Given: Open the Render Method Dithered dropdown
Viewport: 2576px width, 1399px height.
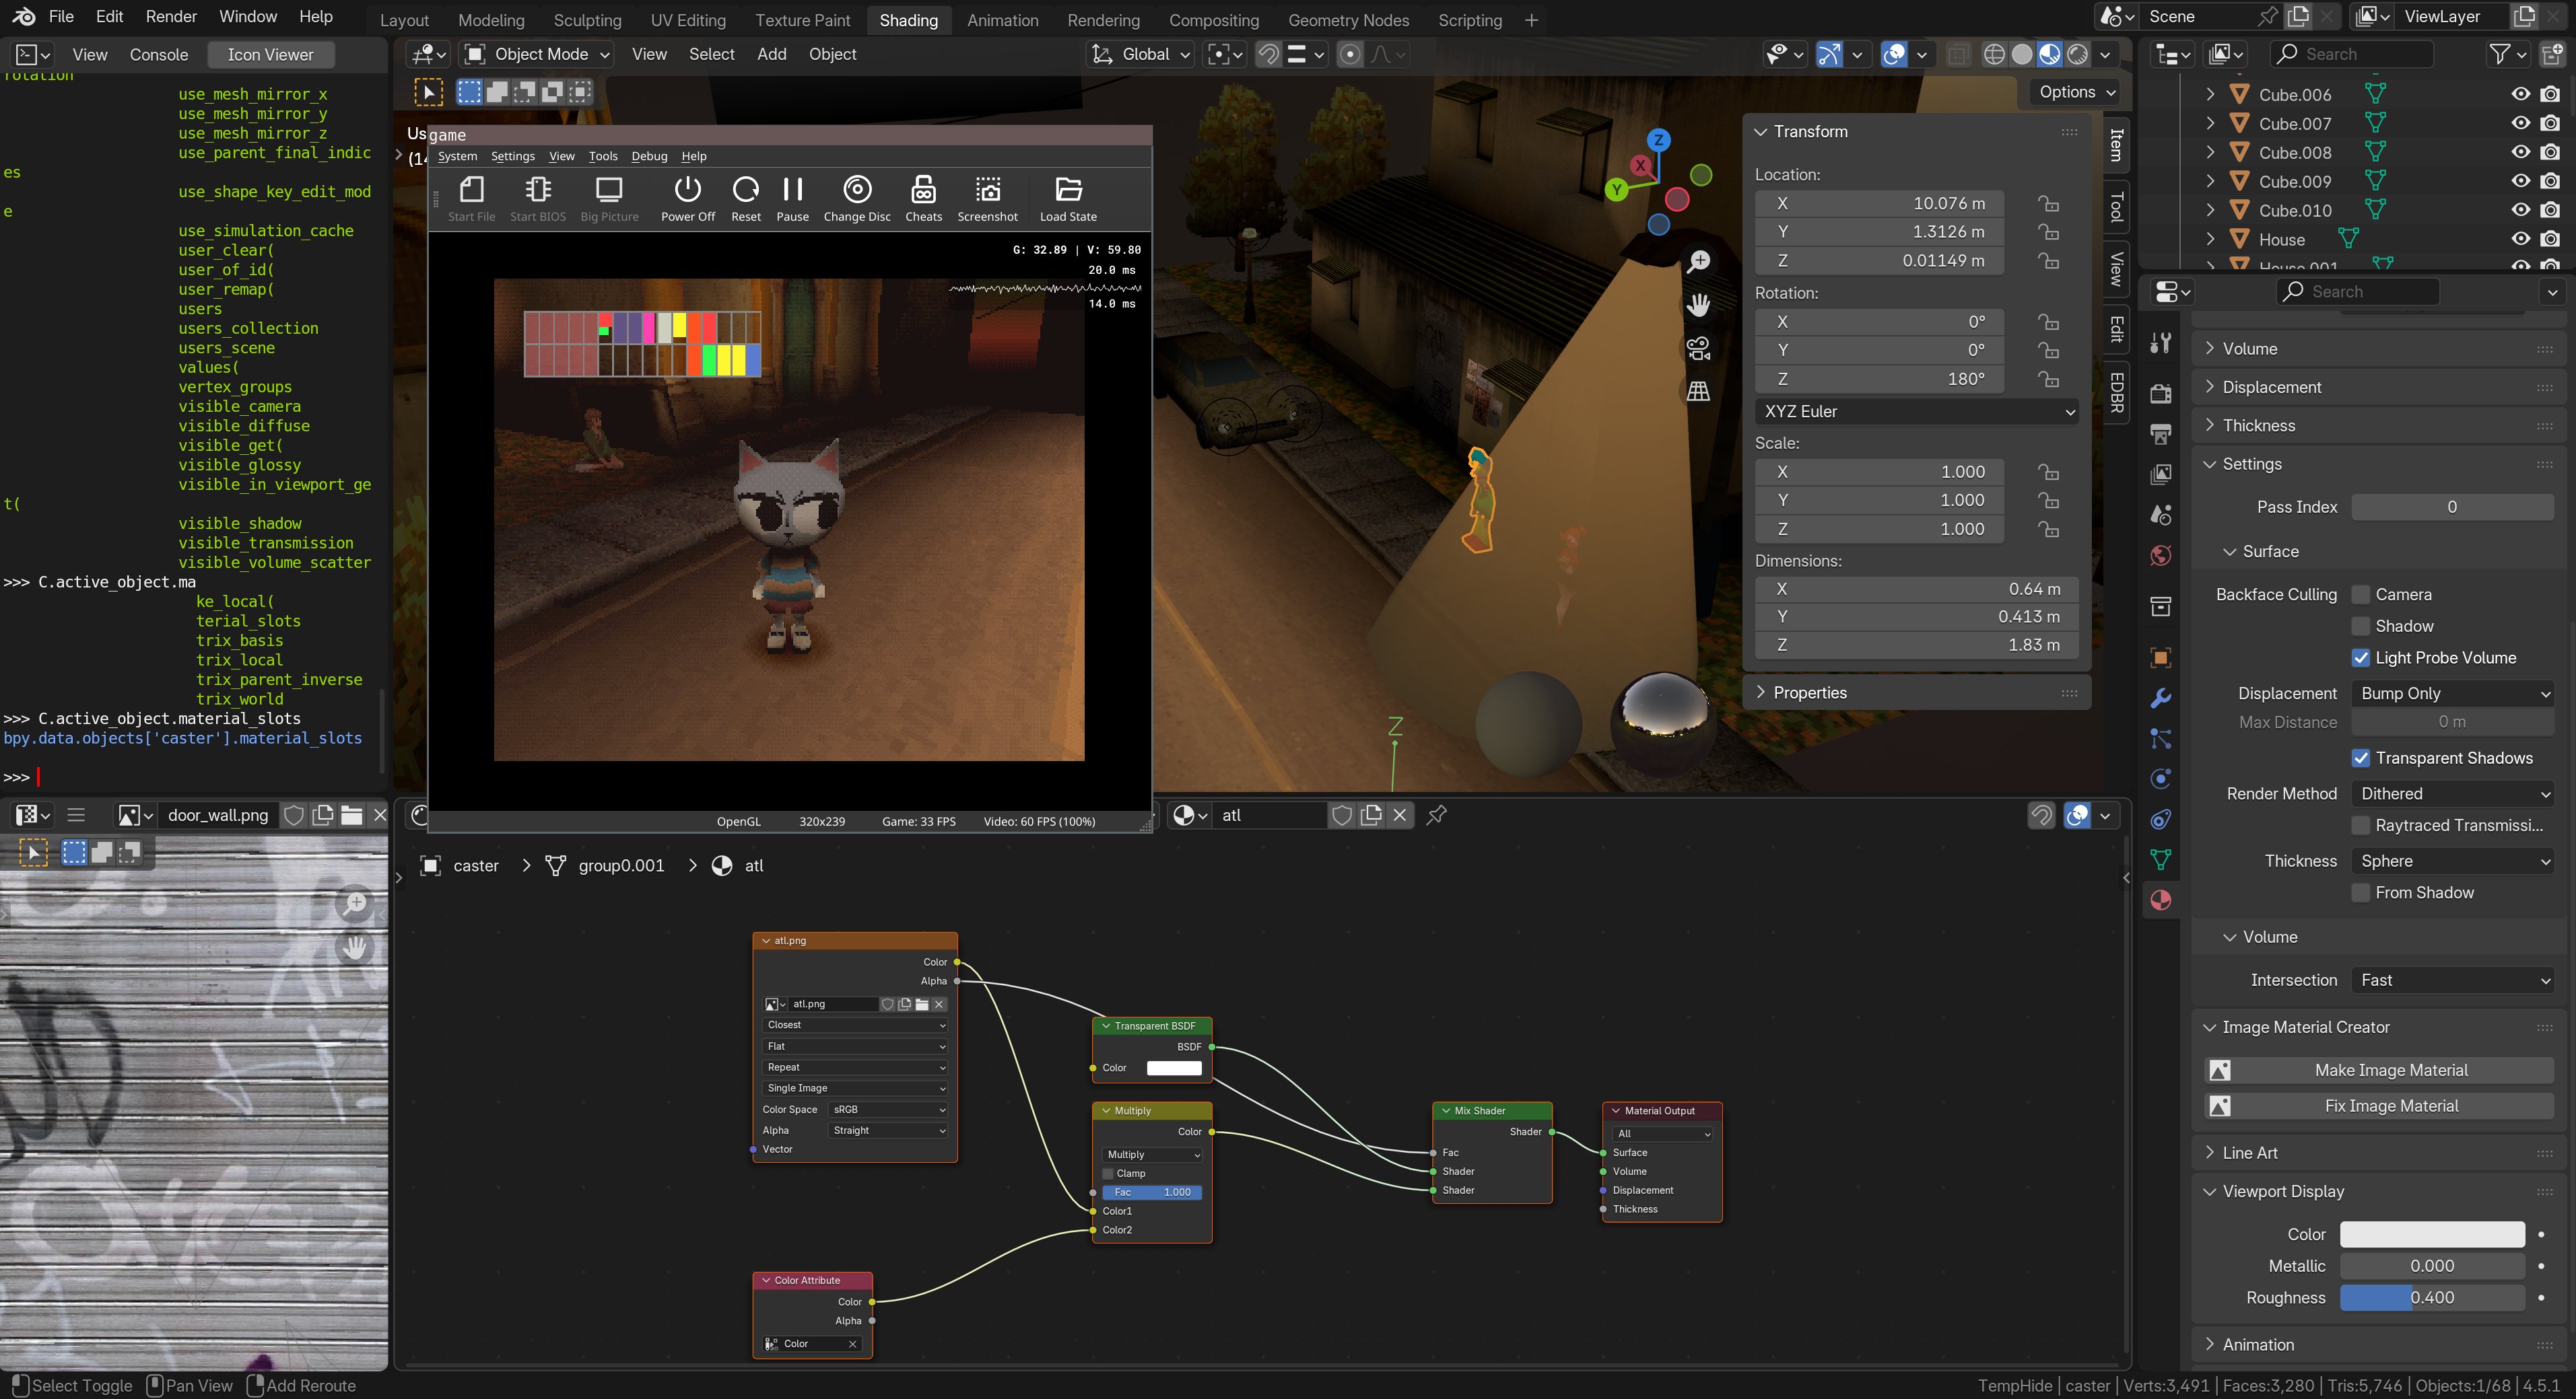Looking at the screenshot, I should tap(2453, 793).
